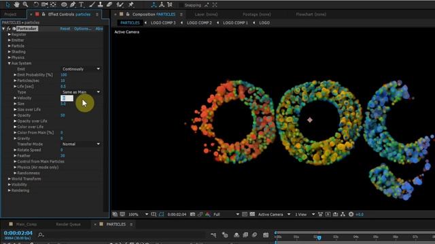
Task: Choose the World Axis mode icon
Action: click(162, 5)
